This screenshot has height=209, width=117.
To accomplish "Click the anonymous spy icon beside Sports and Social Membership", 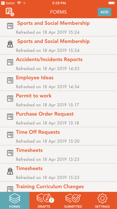I will click(10, 44).
